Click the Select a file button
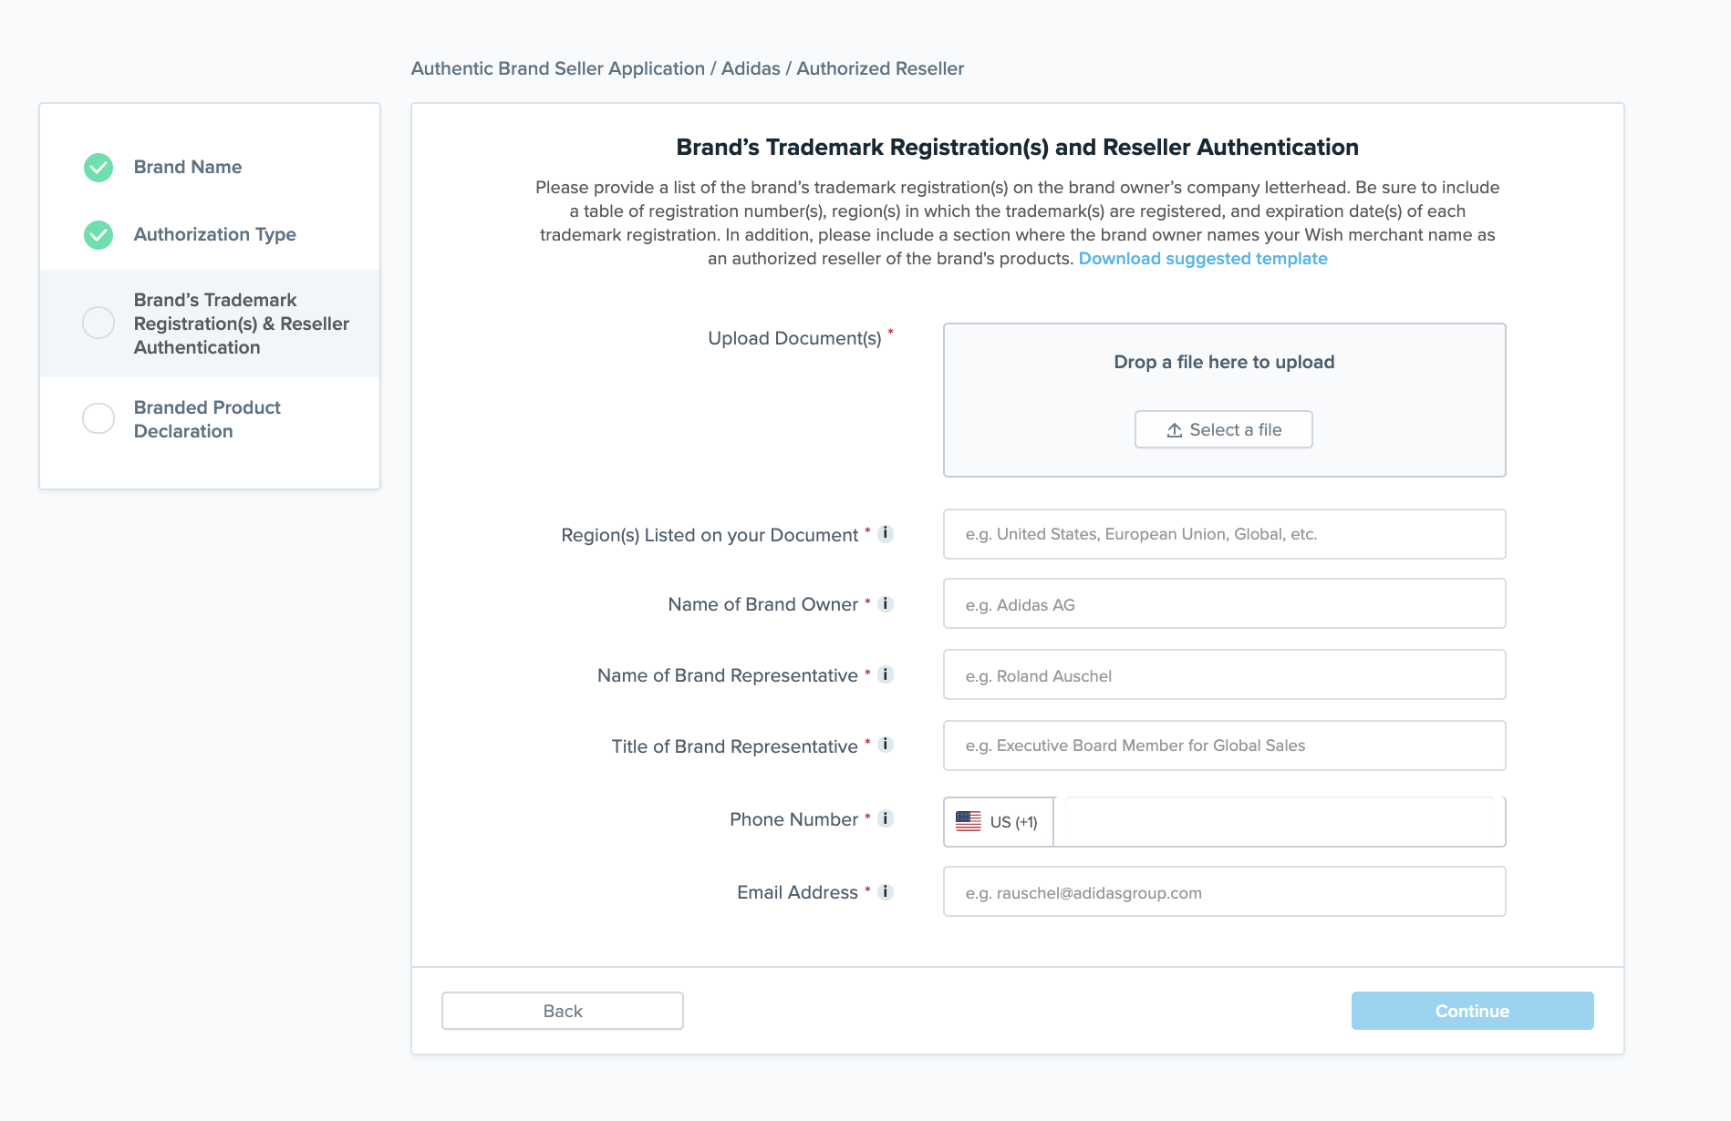This screenshot has height=1121, width=1731. coord(1223,429)
